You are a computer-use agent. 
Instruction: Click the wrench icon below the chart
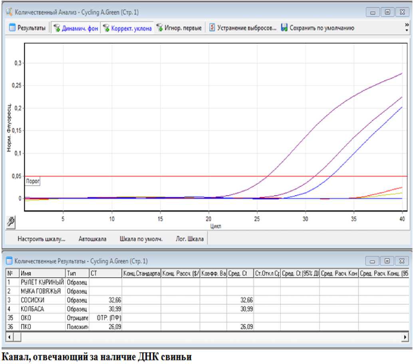click(x=12, y=221)
